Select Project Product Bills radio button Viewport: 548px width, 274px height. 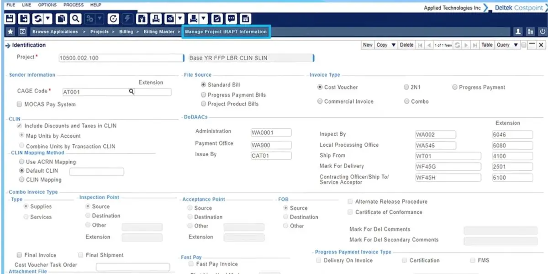pos(204,104)
